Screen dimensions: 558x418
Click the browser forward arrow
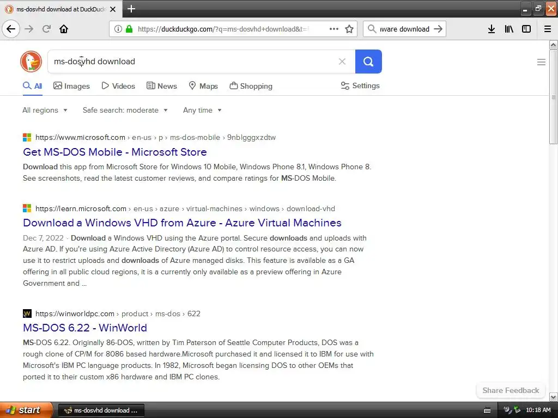point(29,29)
